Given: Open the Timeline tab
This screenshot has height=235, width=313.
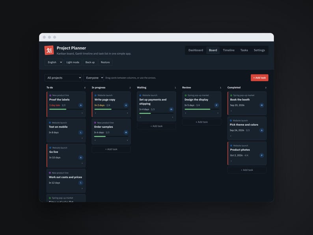Looking at the screenshot, I should [x=229, y=50].
